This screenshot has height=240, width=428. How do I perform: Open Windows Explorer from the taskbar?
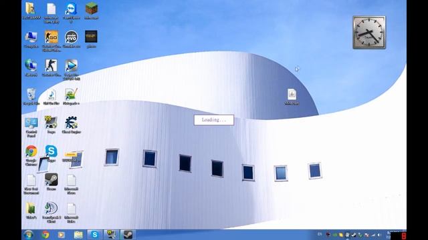(x=78, y=235)
